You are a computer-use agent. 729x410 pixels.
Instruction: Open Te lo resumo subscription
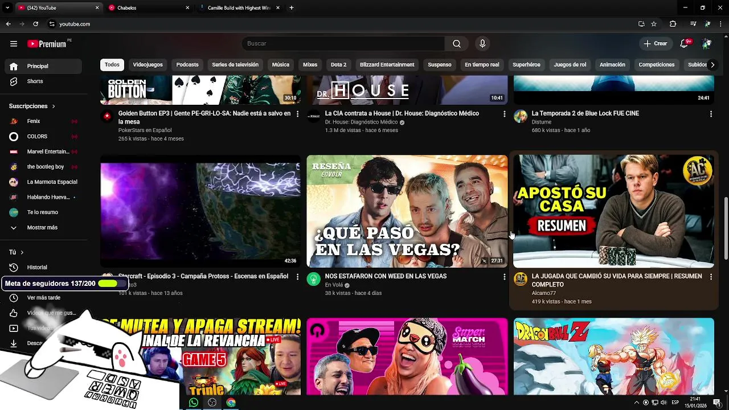(44, 212)
